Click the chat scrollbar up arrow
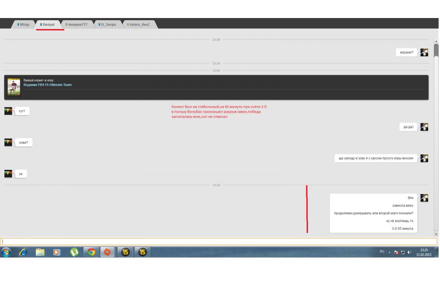This screenshot has height=308, width=440. pos(436,41)
